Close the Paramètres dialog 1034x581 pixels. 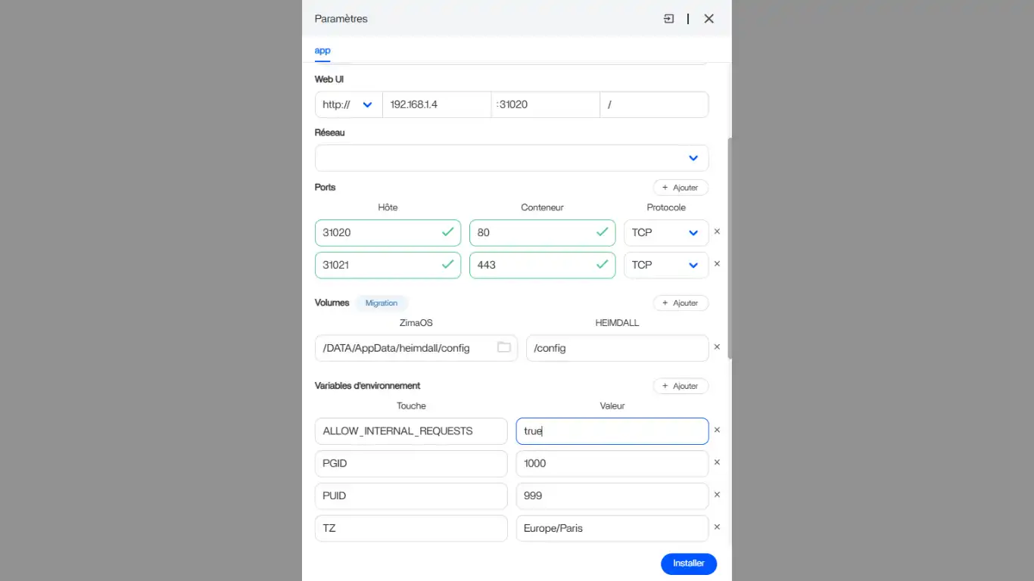709,19
